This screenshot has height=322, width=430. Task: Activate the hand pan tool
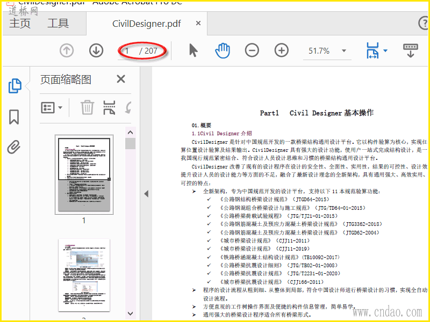(223, 50)
